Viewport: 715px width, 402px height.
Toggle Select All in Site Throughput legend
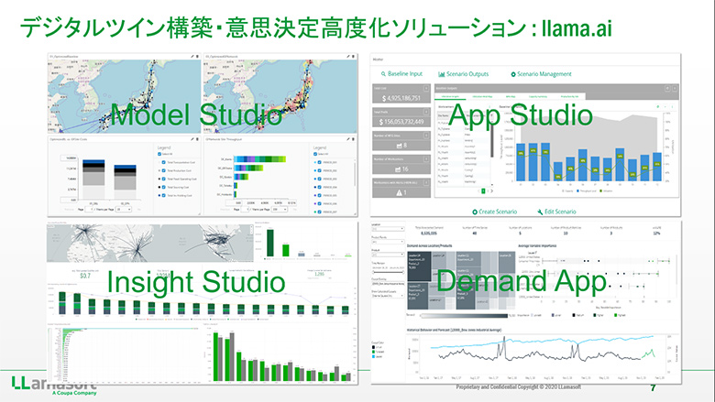click(x=315, y=155)
